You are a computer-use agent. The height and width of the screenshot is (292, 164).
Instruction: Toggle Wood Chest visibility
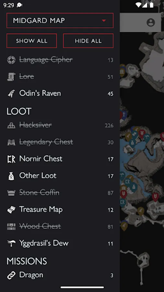[x=60, y=226]
